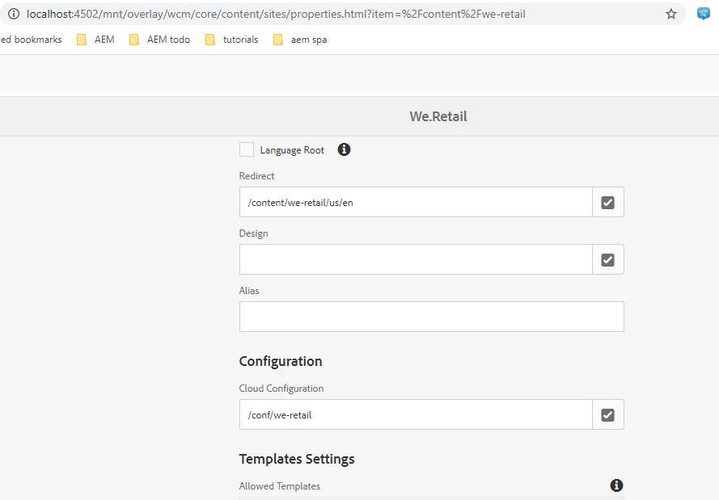Click the Templates Settings heading
This screenshot has width=719, height=500.
pyautogui.click(x=297, y=459)
